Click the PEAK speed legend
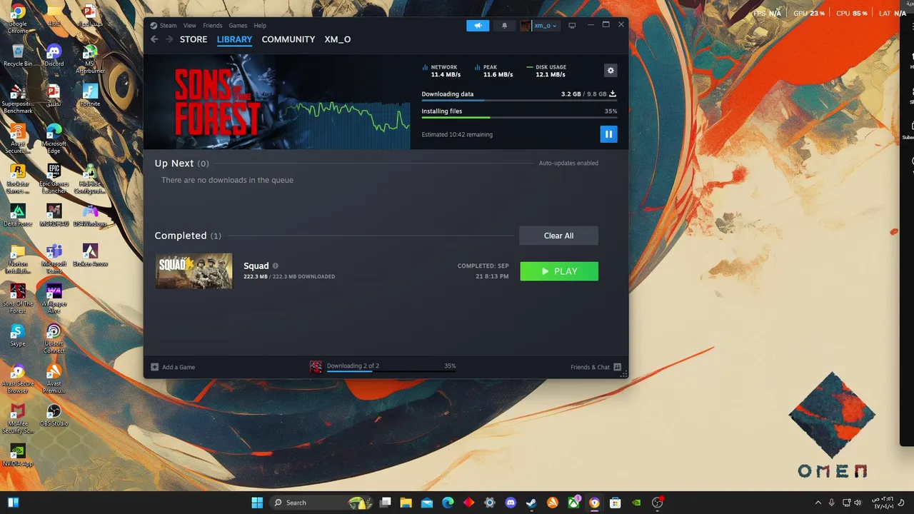This screenshot has width=914, height=514. (493, 71)
